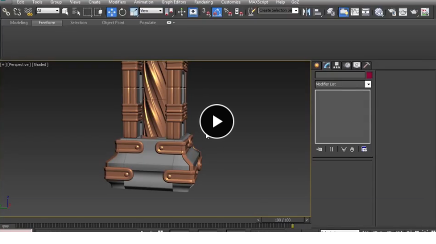The image size is (436, 244).
Task: Click Render Production teapot icon
Action: pos(414,12)
